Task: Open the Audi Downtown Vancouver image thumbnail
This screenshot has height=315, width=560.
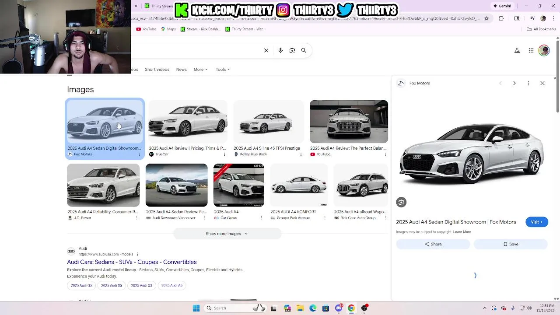Action: [x=177, y=185]
